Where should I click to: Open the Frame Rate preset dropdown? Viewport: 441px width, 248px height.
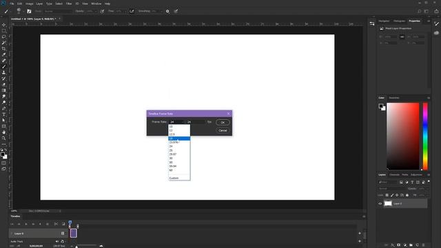coord(176,122)
